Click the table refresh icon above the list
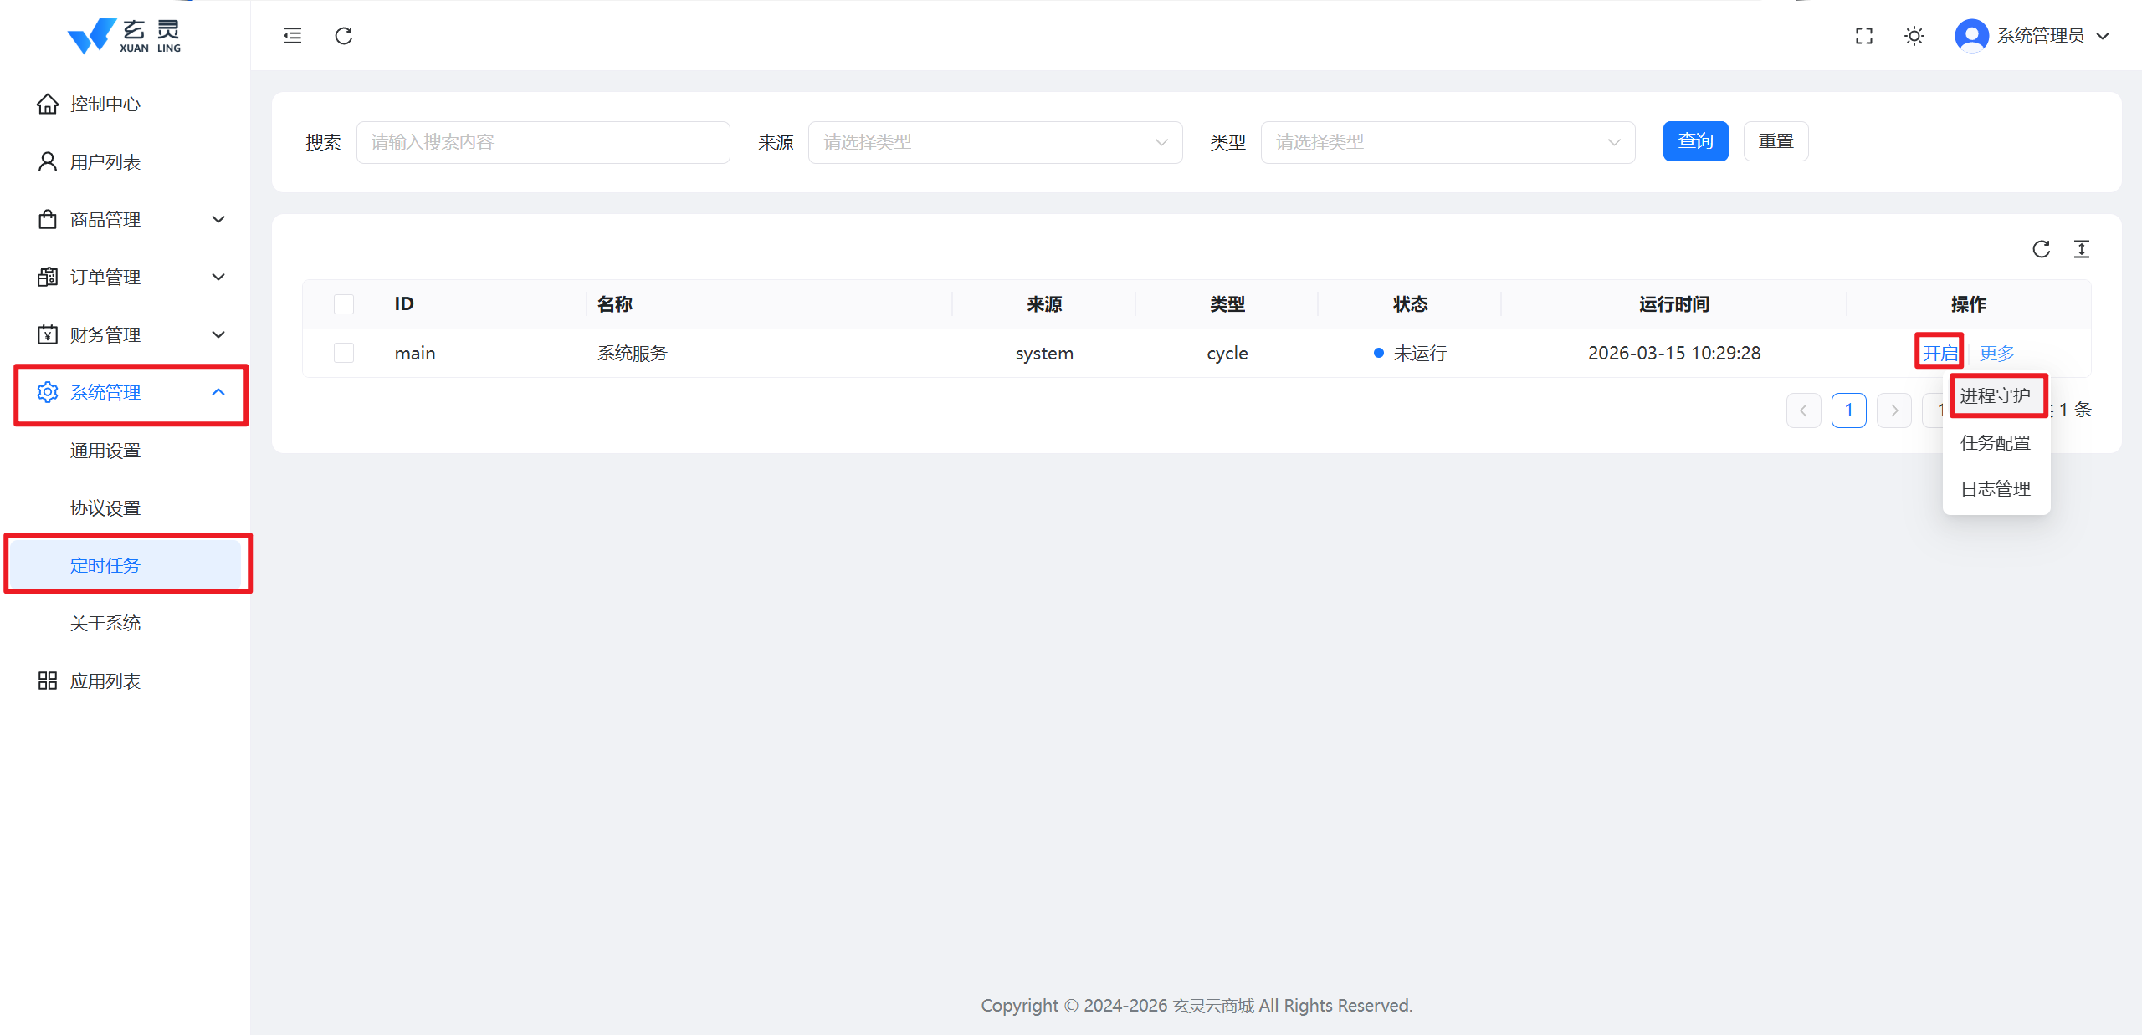This screenshot has height=1035, width=2142. click(2042, 249)
